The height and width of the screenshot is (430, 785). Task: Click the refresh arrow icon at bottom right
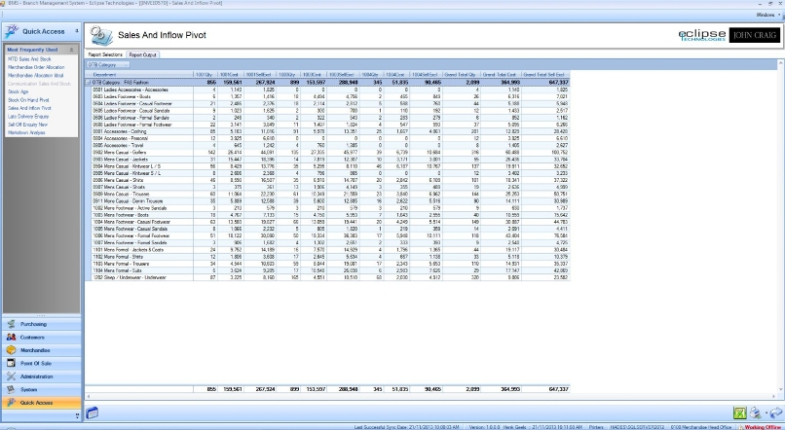pos(774,413)
